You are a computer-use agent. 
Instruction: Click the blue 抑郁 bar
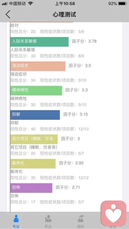pyautogui.click(x=35, y=115)
